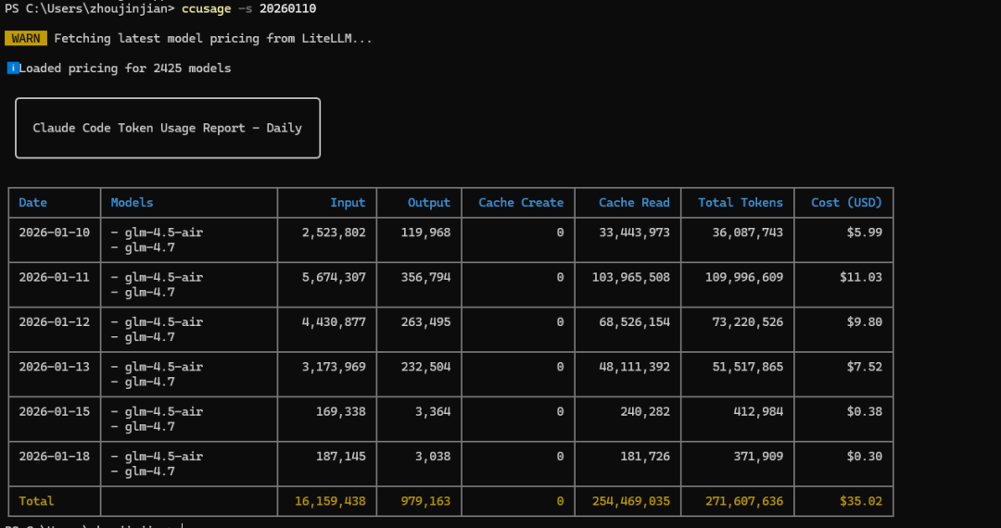The height and width of the screenshot is (528, 1001).
Task: Click the Cache Read column header
Action: click(x=634, y=202)
